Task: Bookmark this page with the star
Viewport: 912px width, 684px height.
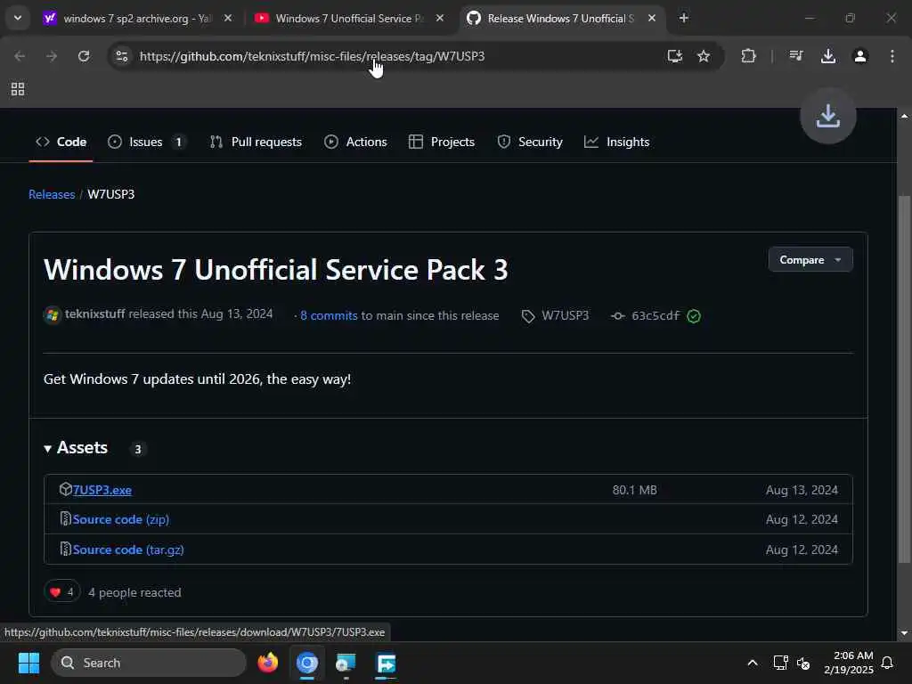Action: coord(704,56)
